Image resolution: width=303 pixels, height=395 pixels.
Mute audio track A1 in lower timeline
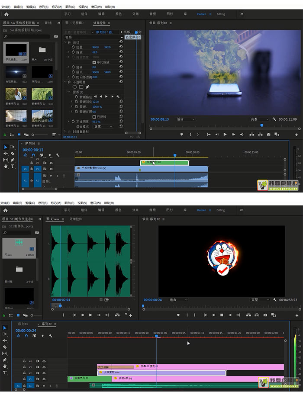[44, 386]
